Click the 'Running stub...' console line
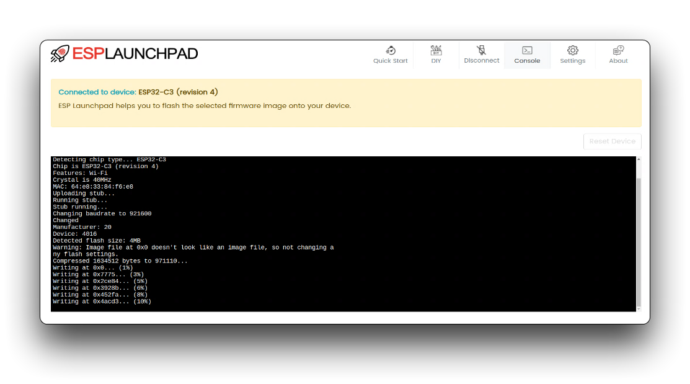Viewport: 690px width, 384px height. click(80, 200)
